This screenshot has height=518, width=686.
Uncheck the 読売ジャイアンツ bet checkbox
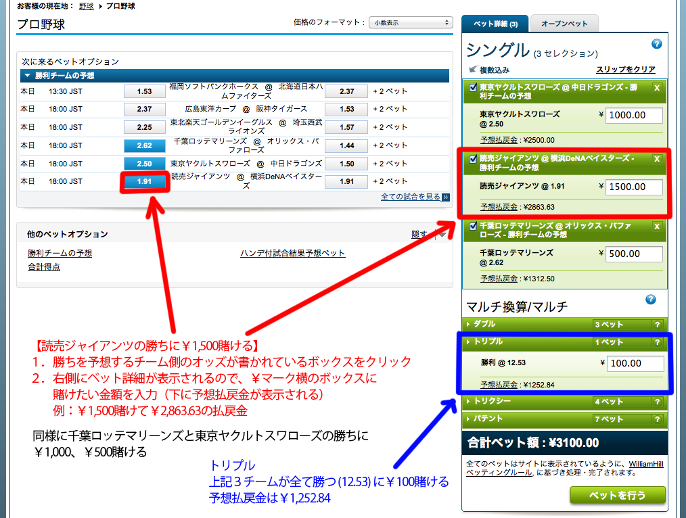(473, 160)
